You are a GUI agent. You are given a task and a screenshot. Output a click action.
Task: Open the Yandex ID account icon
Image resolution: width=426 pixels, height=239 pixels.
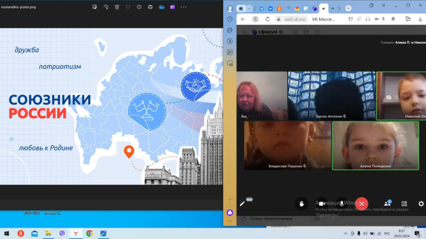(256, 19)
